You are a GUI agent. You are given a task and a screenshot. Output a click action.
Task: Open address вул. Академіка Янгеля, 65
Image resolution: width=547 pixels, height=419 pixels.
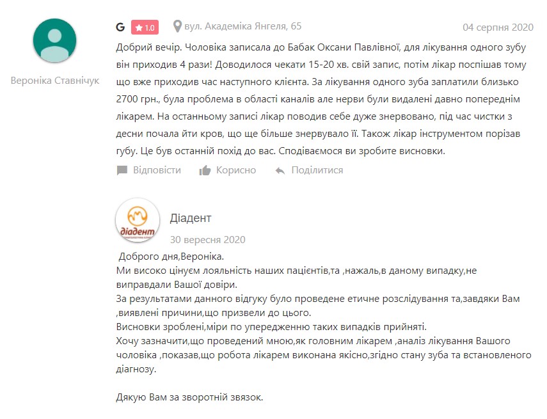243,26
